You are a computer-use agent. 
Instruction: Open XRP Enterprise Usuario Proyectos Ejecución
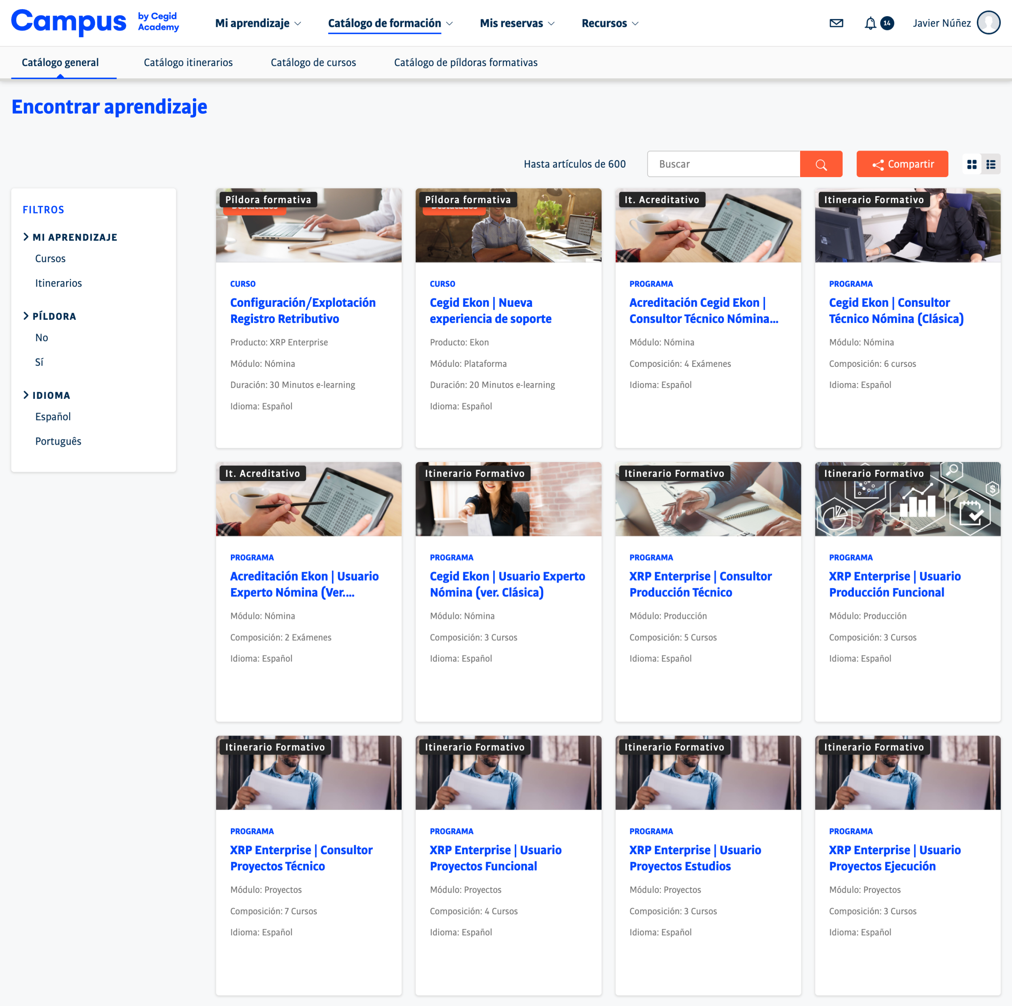pos(895,858)
